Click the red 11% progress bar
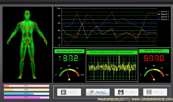Image resolution: width=173 pixels, height=102 pixels. (27, 86)
